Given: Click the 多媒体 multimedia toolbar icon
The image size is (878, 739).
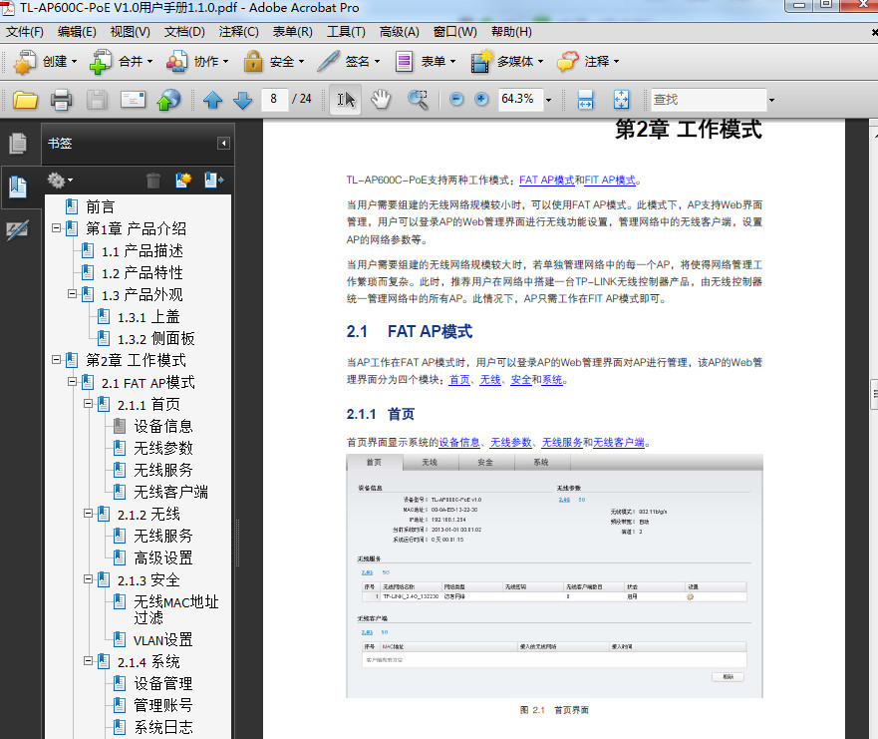Looking at the screenshot, I should [501, 62].
